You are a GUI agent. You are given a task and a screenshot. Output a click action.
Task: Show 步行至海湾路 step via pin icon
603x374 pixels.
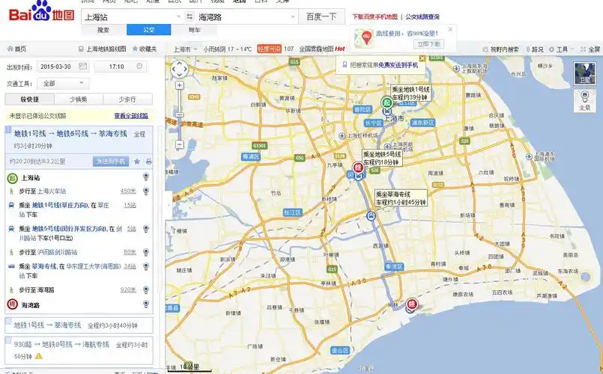pyautogui.click(x=146, y=289)
